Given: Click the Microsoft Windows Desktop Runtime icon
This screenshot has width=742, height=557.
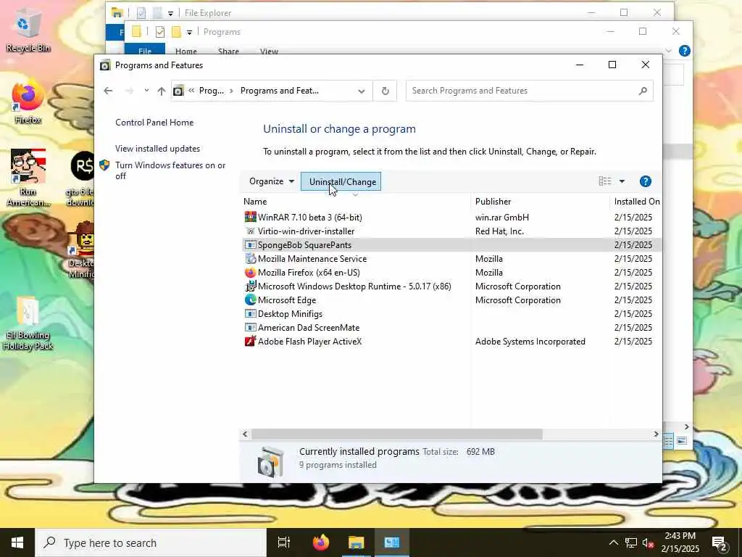Looking at the screenshot, I should [250, 286].
